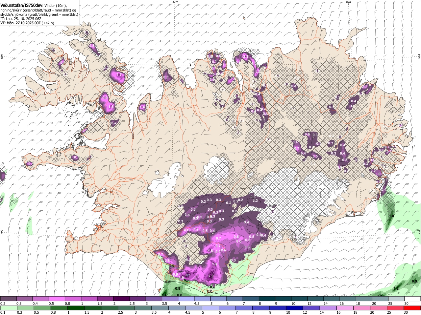Image resolution: width=421 pixels, height=315 pixels.
Task: Pick the darkest green rain swatch labeled 1
Action: (76, 308)
